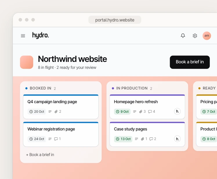Click comment bubble on Webinar registration card
Image resolution: width=217 pixels, height=179 pixels.
(x=56, y=139)
